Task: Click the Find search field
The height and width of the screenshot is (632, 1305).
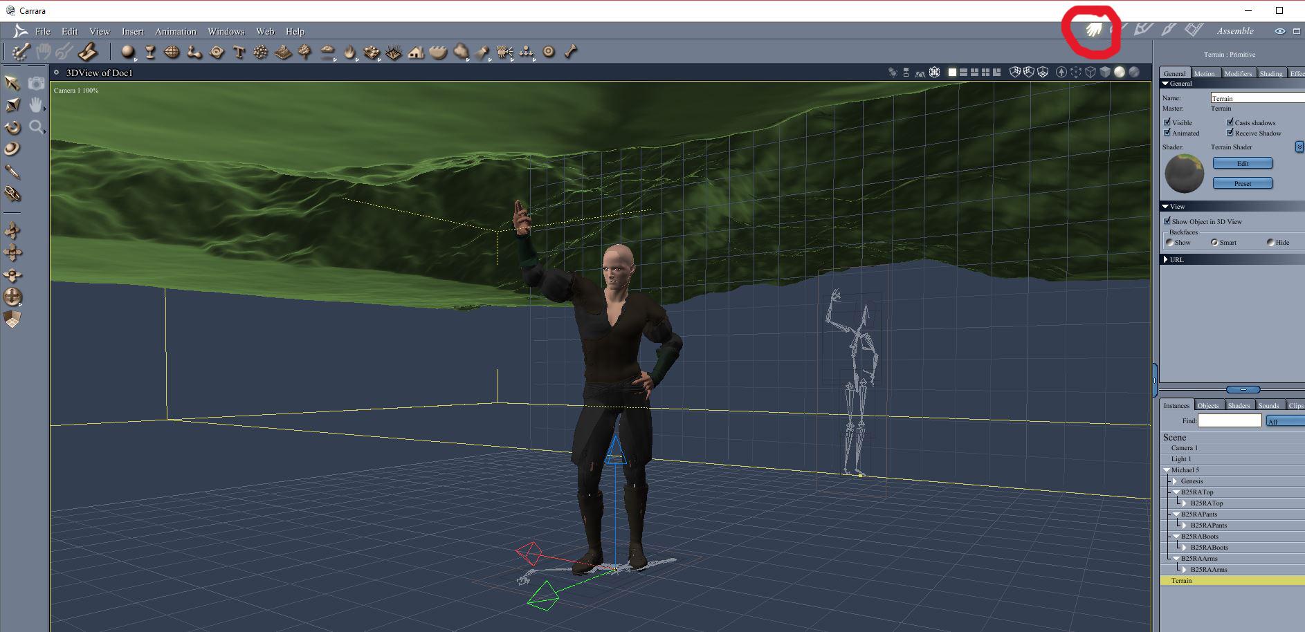Action: pyautogui.click(x=1230, y=420)
